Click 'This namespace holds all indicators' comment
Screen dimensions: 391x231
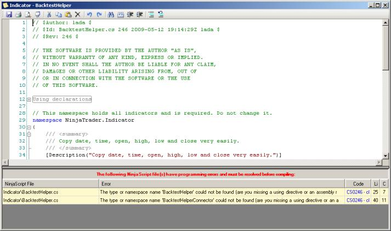152,113
